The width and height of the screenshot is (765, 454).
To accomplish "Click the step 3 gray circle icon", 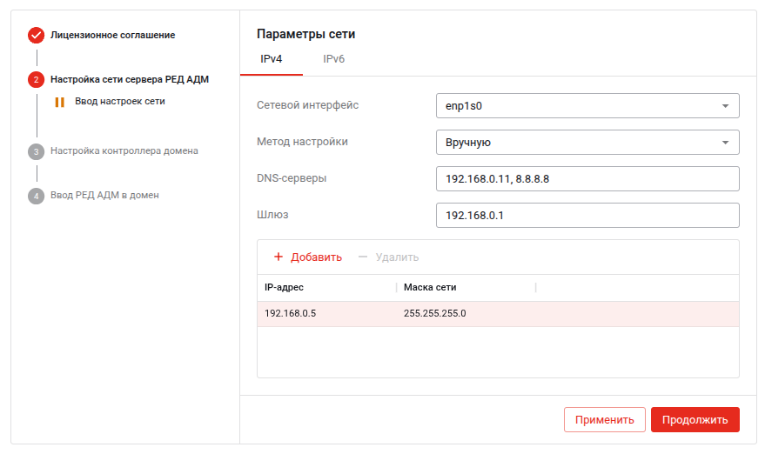I will 36,151.
